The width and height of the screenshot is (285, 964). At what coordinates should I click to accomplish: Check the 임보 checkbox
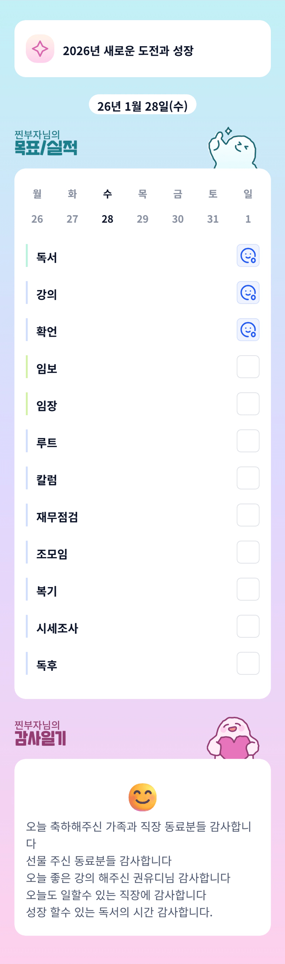coord(248,367)
